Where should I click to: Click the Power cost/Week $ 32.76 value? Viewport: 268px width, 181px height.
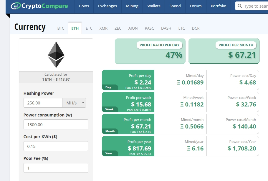coord(246,104)
